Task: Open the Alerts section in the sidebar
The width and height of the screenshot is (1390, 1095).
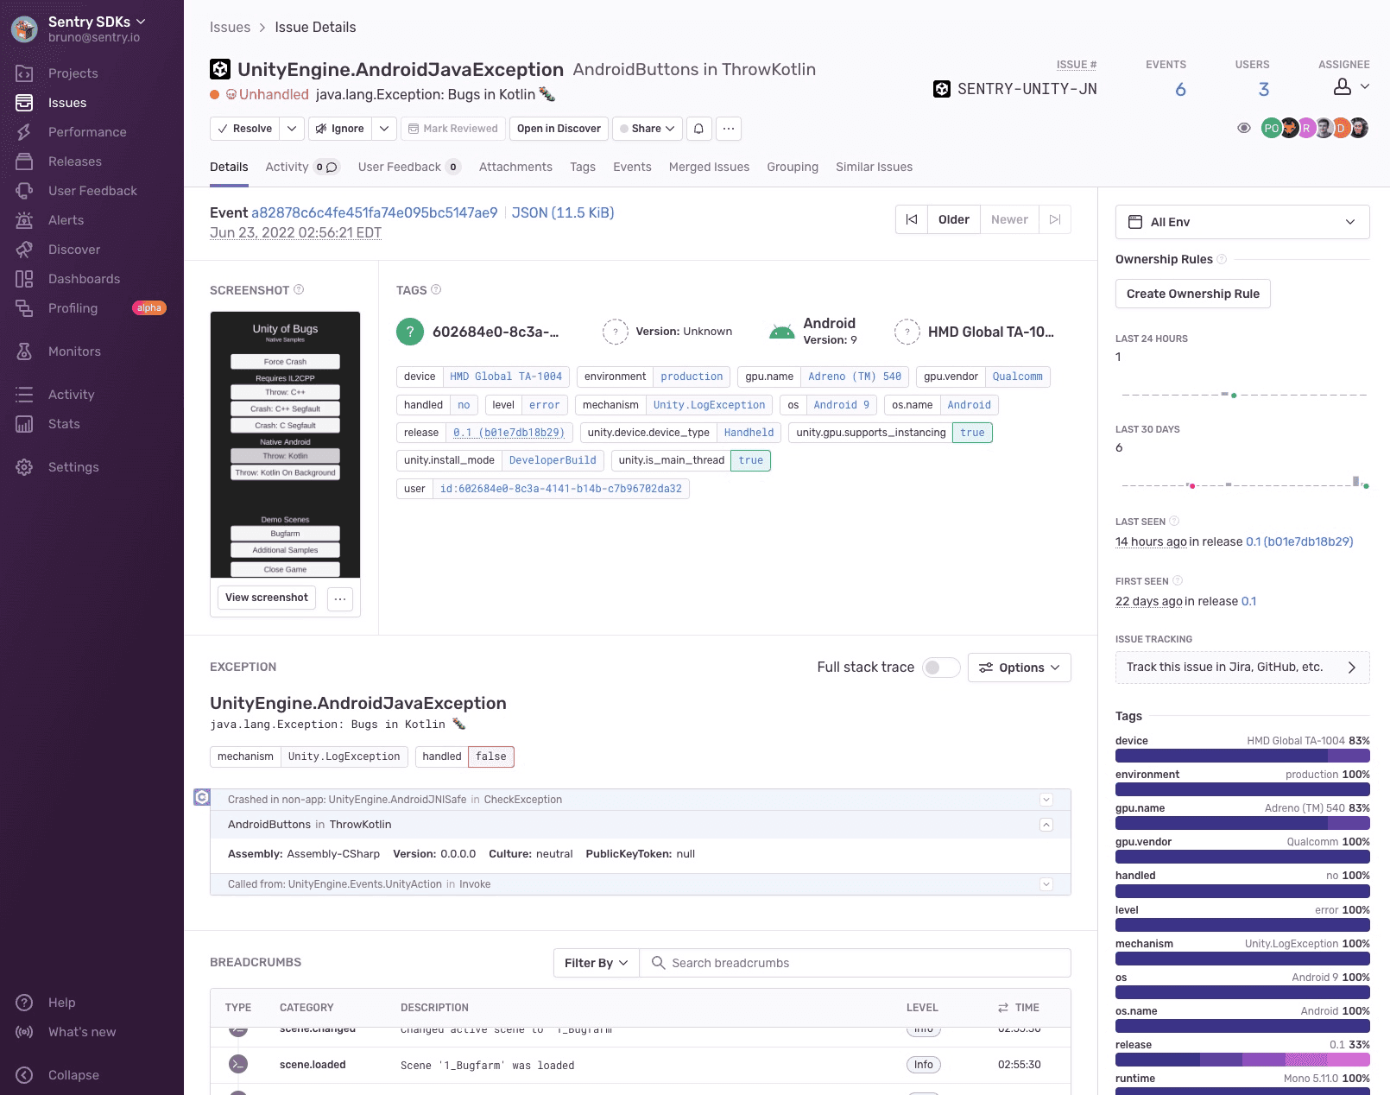Action: [66, 220]
